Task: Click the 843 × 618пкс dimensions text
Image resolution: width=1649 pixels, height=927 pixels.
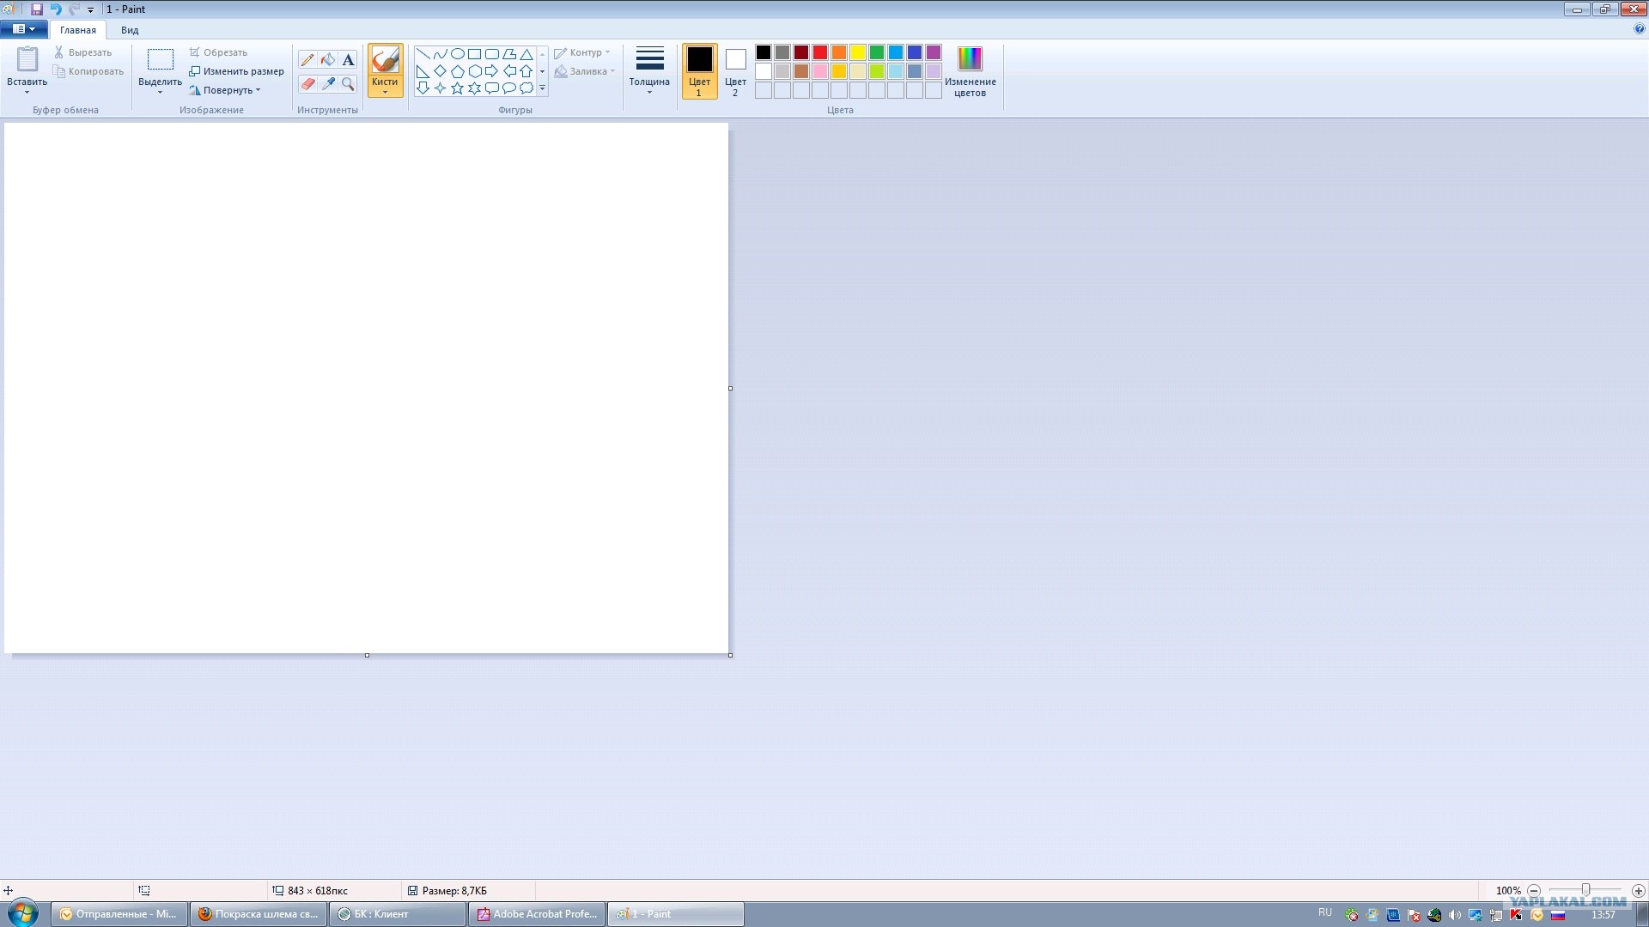Action: pos(318,891)
